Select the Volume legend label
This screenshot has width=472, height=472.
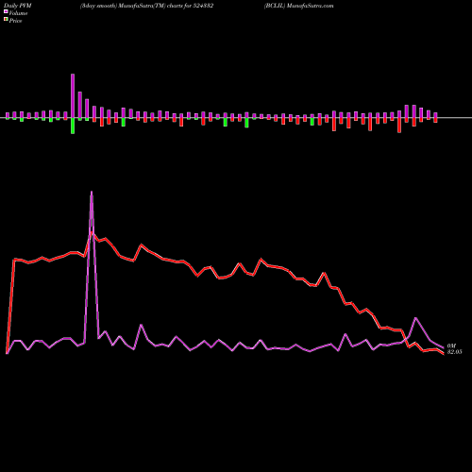tap(18, 13)
